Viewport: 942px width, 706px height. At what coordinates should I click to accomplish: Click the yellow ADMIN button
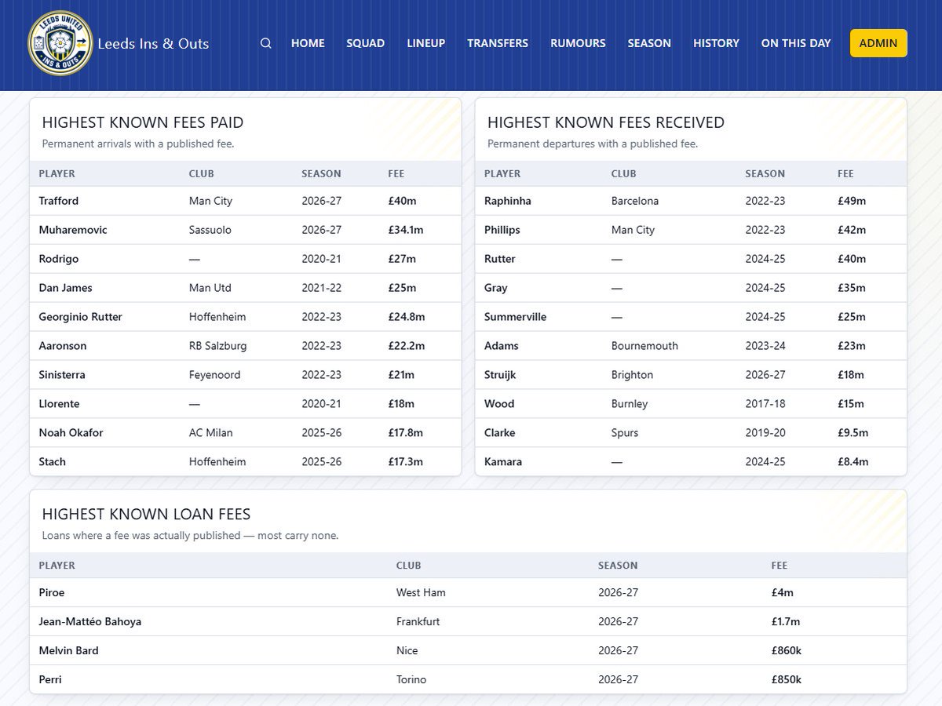click(x=878, y=43)
